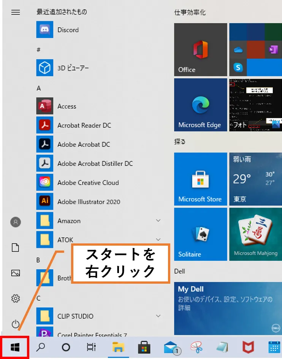Click the 最近追加されたもの heading
Image resolution: width=282 pixels, height=359 pixels.
click(x=62, y=12)
